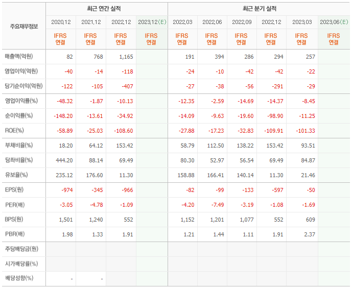Select the BPS(원) row label
Viewport: 352px width, 288px height.
coord(14,219)
